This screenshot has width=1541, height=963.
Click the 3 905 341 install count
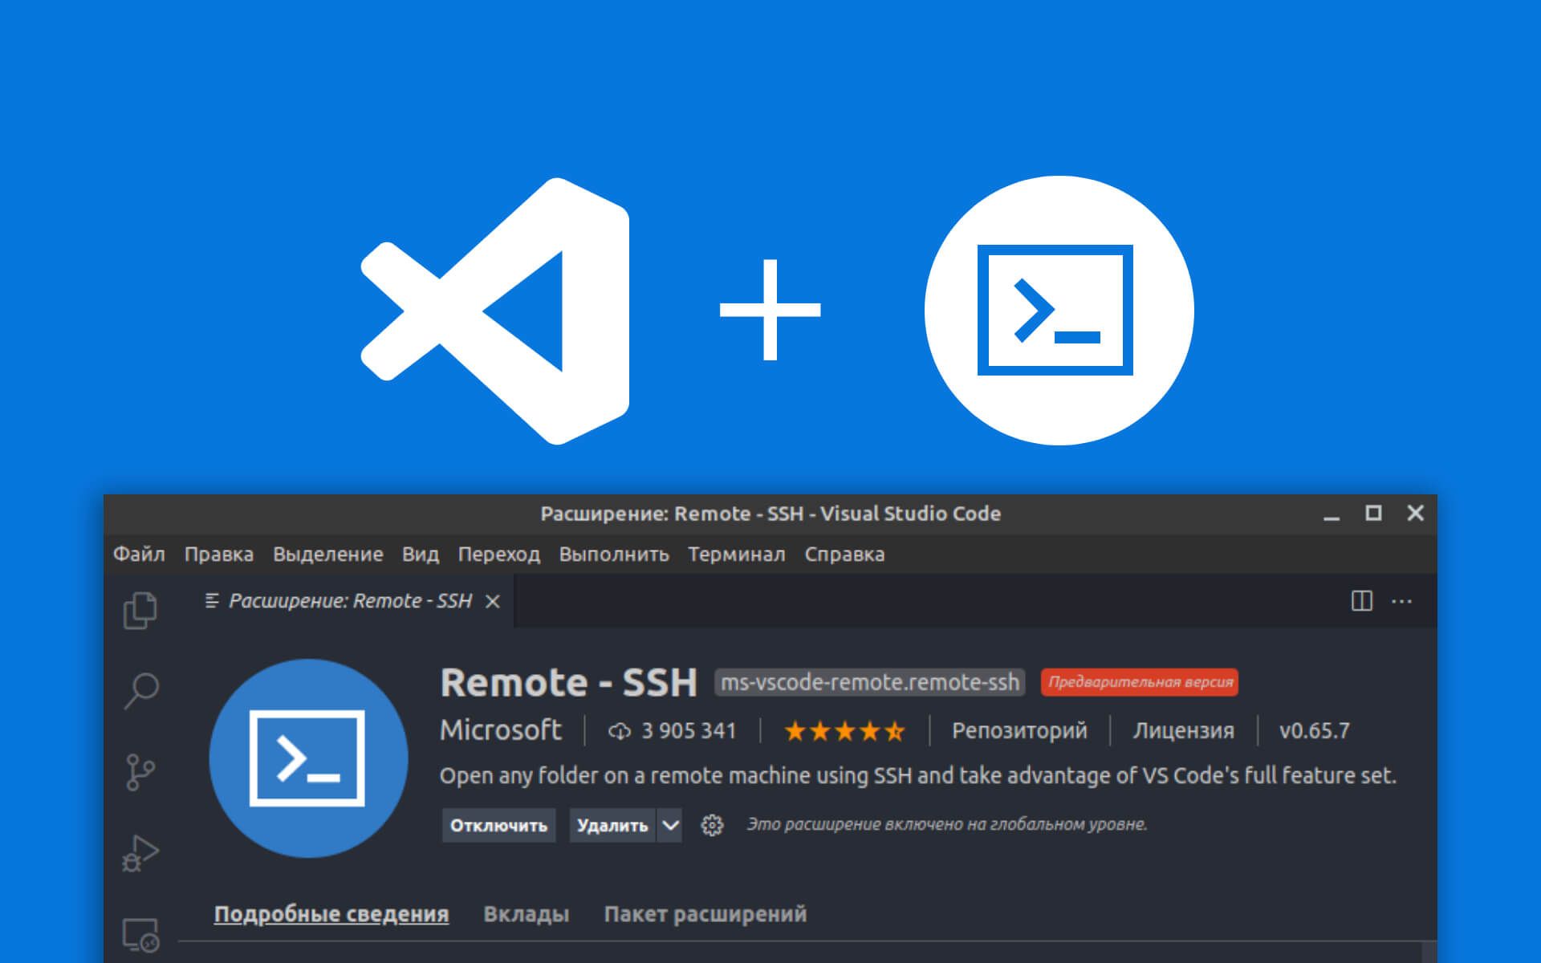[x=673, y=731]
